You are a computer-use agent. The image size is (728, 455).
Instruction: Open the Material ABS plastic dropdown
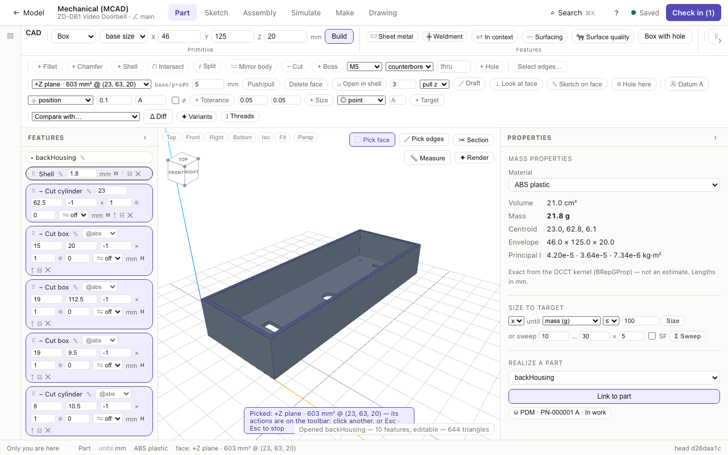[614, 185]
